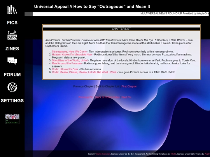The height and width of the screenshot is (157, 210).
Task: Open Coda: I Know It's Over
Action: (x=65, y=69)
